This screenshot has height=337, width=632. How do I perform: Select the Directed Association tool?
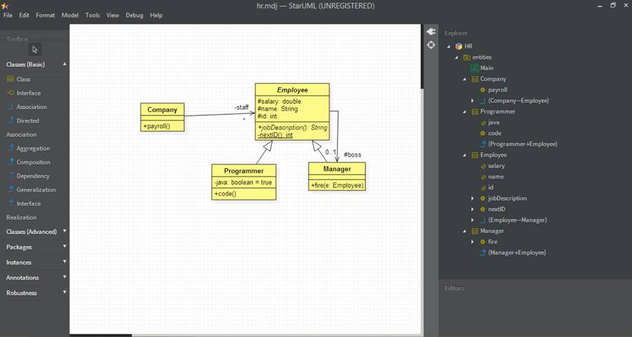[x=28, y=121]
